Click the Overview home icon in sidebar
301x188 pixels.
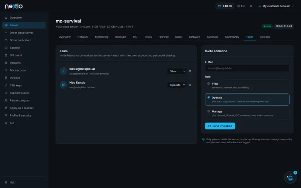[x=6, y=18]
